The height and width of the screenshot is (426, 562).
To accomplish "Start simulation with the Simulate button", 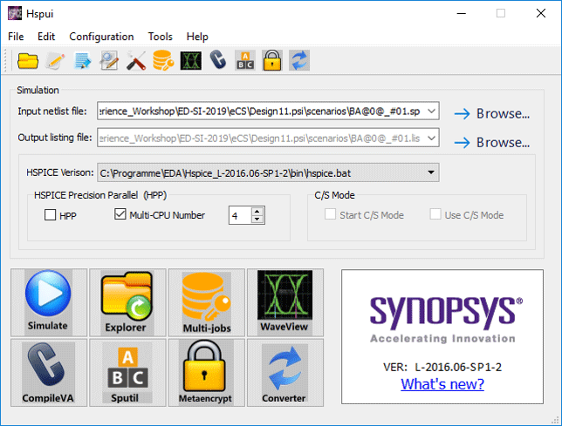I will point(49,302).
